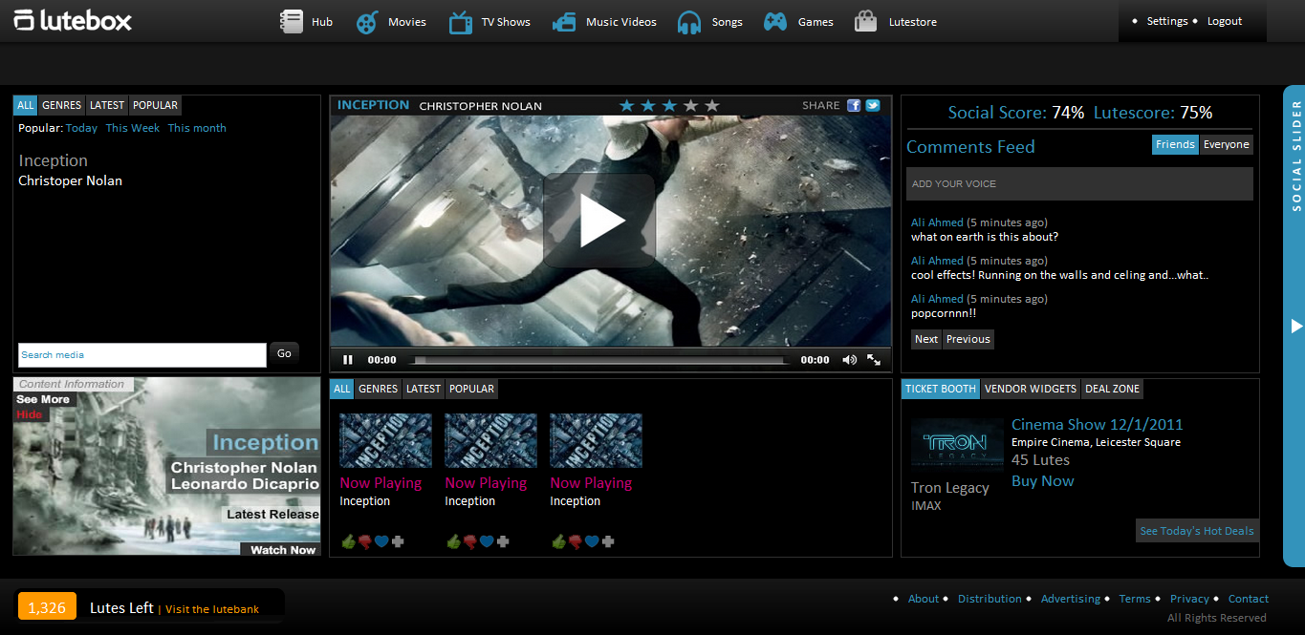
Task: Open the Hub notebook icon
Action: tap(291, 21)
